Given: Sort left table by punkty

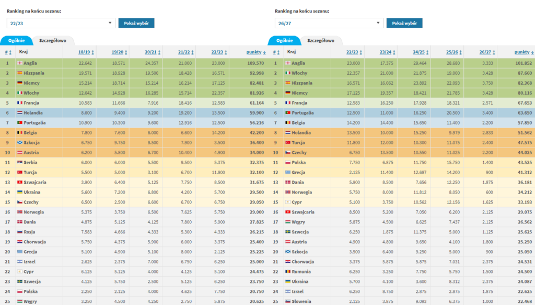Looking at the screenshot, I should point(256,52).
